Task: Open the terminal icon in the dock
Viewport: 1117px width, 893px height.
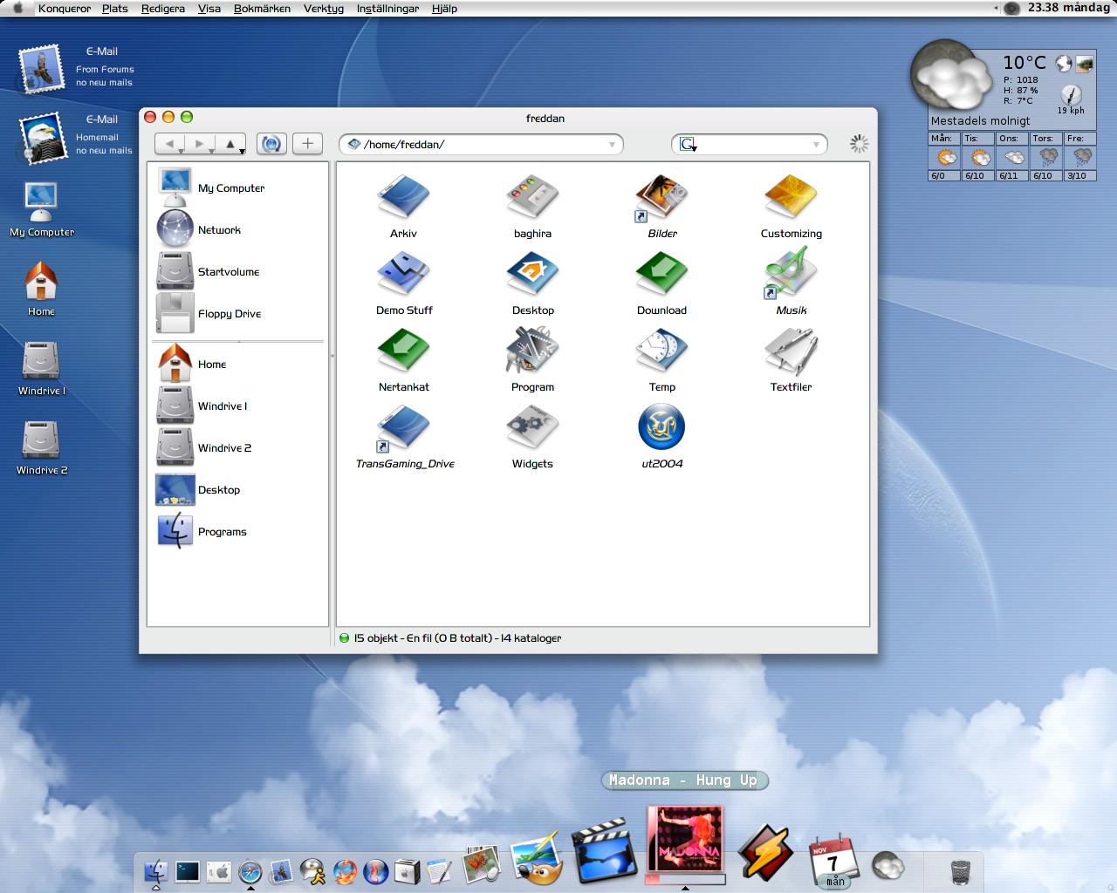Action: [187, 871]
